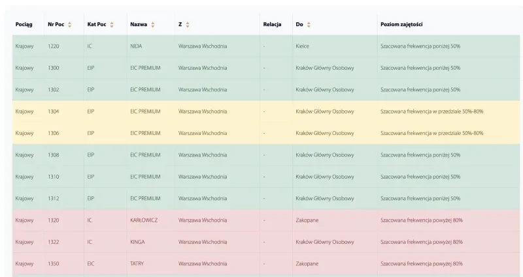Select train number 1312 cell
The width and height of the screenshot is (523, 277).
pos(54,199)
